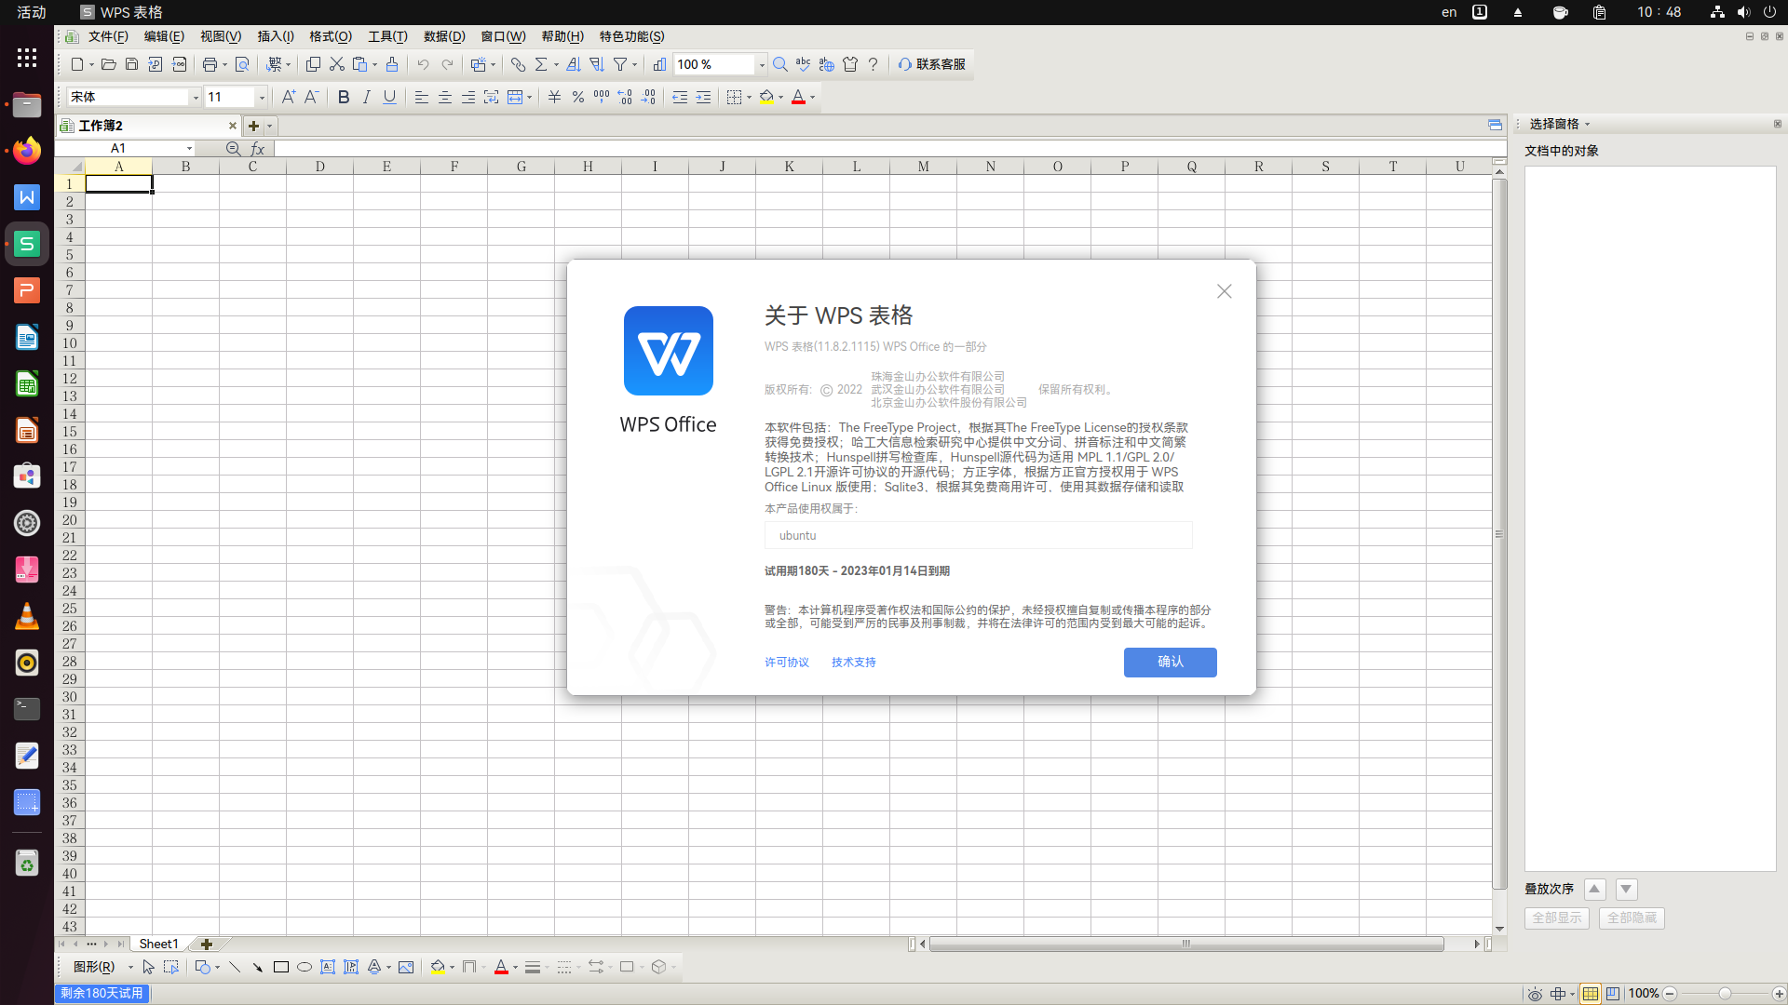Switch to normal view in status bar

[1591, 994]
